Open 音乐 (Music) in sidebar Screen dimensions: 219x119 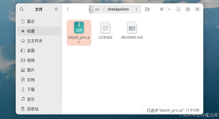click(39, 99)
